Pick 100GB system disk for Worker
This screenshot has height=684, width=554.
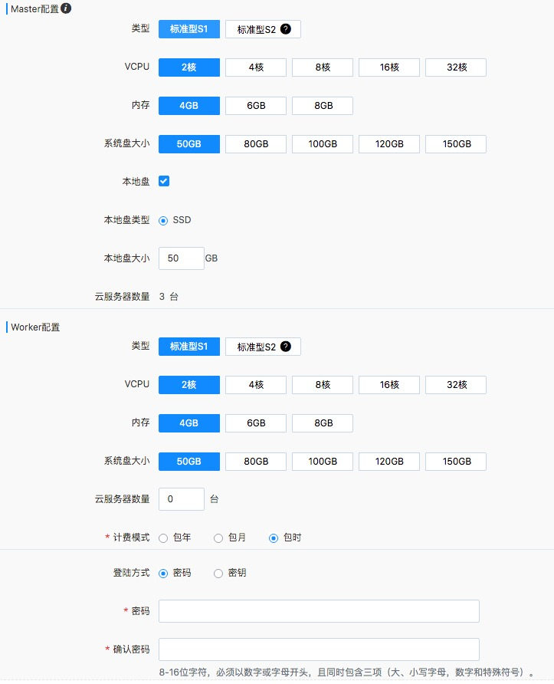pyautogui.click(x=323, y=462)
